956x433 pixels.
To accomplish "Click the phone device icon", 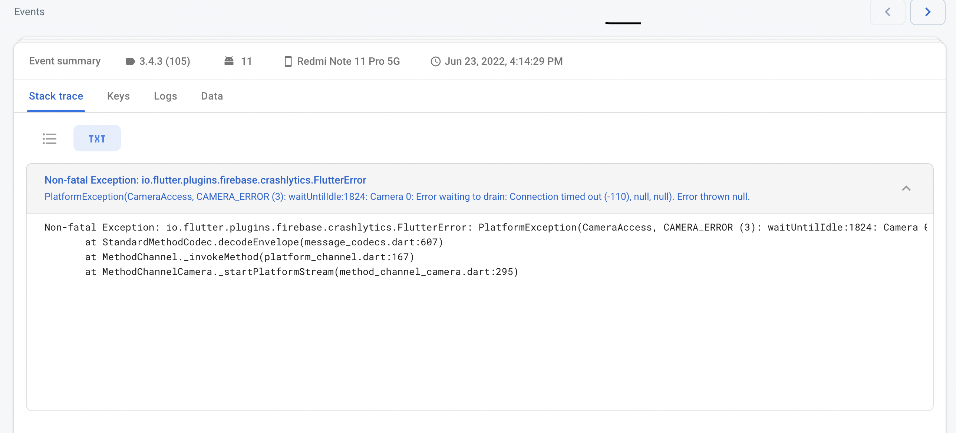I will click(x=288, y=61).
